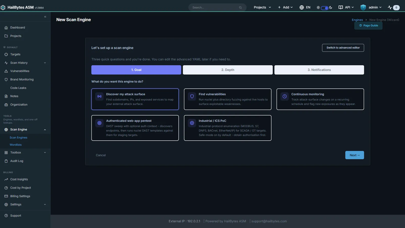The height and width of the screenshot is (228, 405).
Task: Click the Discover my attack surface radar icon
Action: pos(99,97)
